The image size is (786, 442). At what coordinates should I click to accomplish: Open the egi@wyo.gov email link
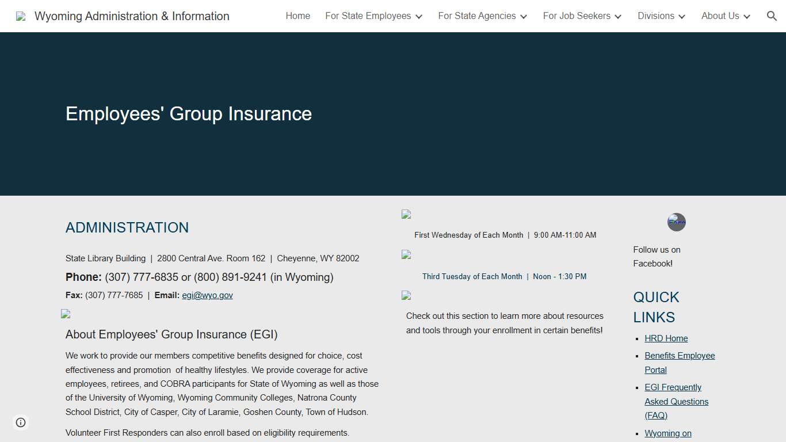pyautogui.click(x=207, y=295)
